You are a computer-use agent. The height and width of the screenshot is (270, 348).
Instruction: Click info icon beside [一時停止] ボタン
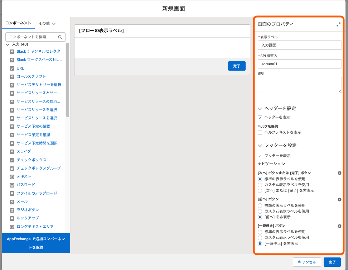click(x=339, y=226)
